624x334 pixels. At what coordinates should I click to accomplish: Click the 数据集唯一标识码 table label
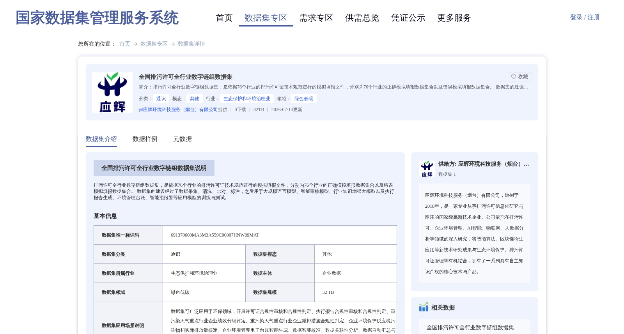tap(121, 235)
